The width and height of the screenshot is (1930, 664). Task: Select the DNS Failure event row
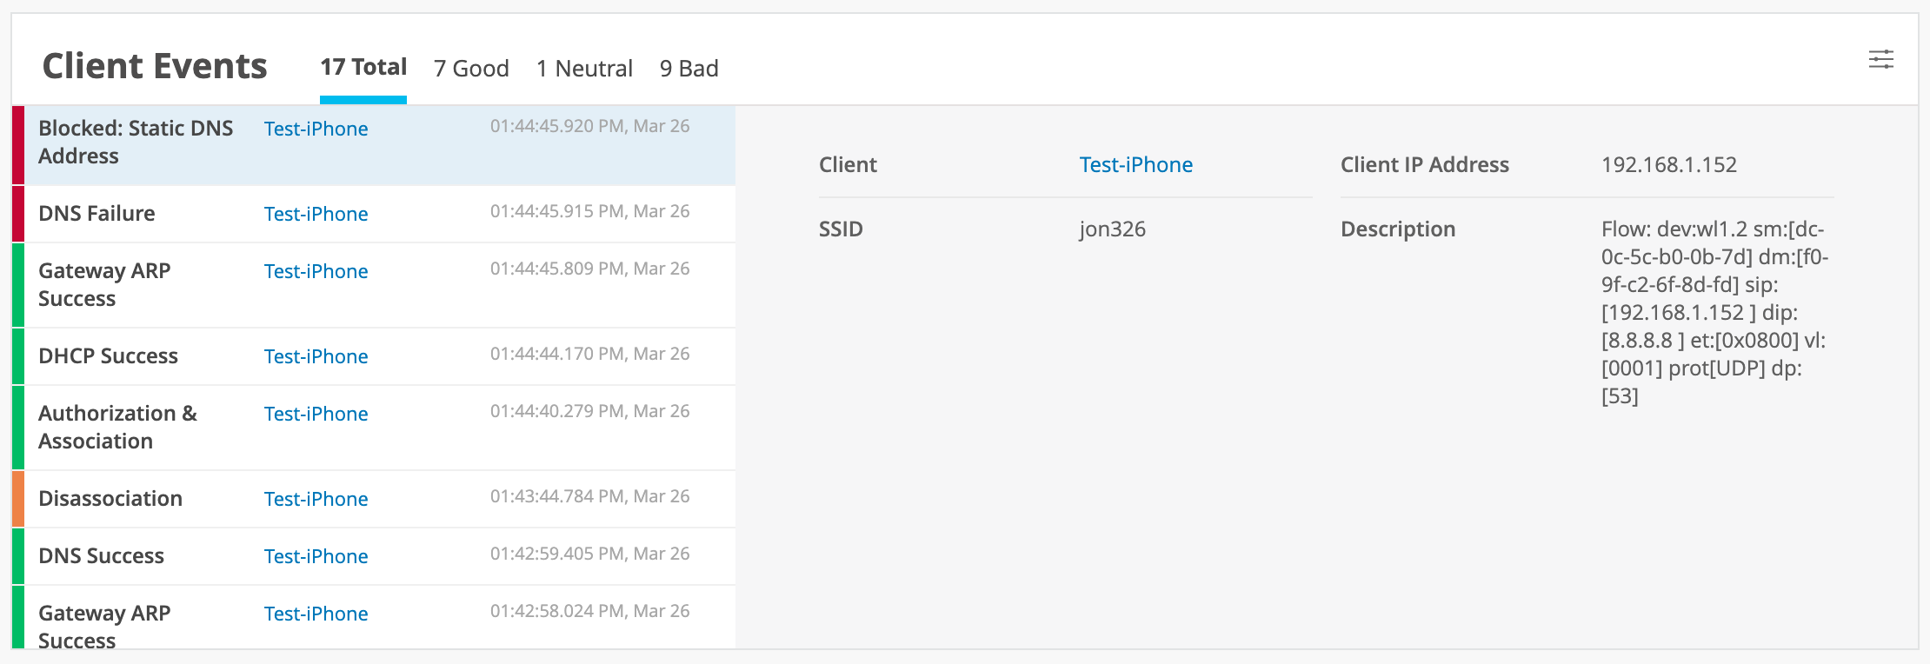click(x=96, y=214)
